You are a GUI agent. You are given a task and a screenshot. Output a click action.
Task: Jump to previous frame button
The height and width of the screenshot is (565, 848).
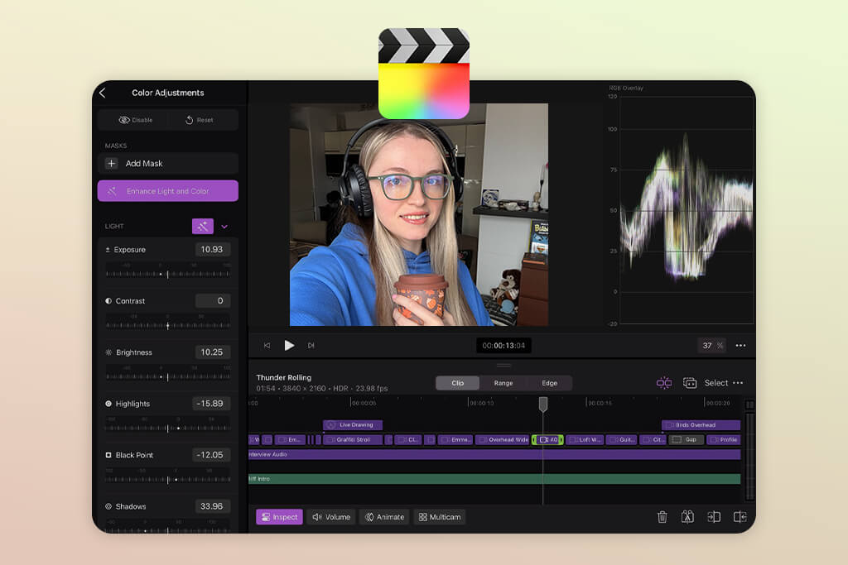[x=267, y=345]
